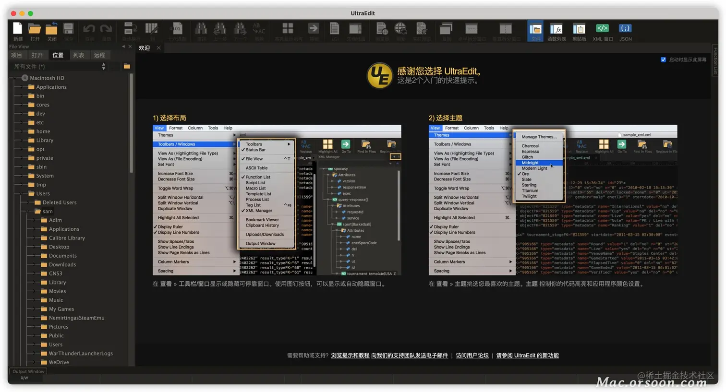Open 浏览提示和教程 link
The image size is (726, 392).
click(351, 356)
